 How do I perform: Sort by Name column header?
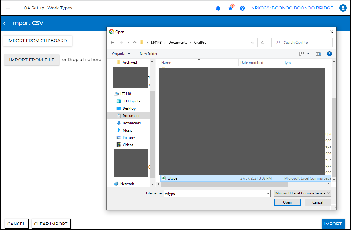[x=166, y=63]
